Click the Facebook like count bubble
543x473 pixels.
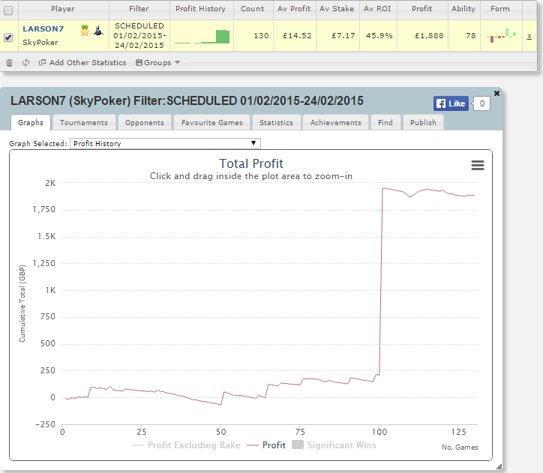coord(481,103)
